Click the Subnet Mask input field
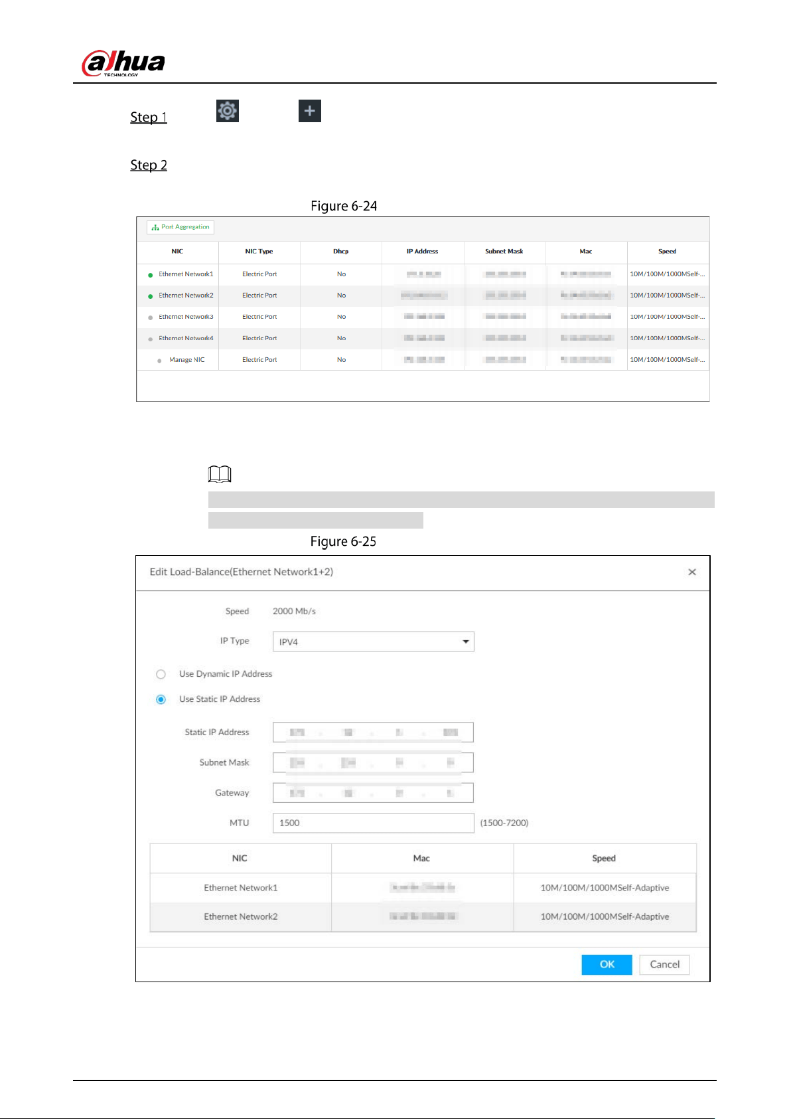The height and width of the screenshot is (1119, 791). (374, 762)
